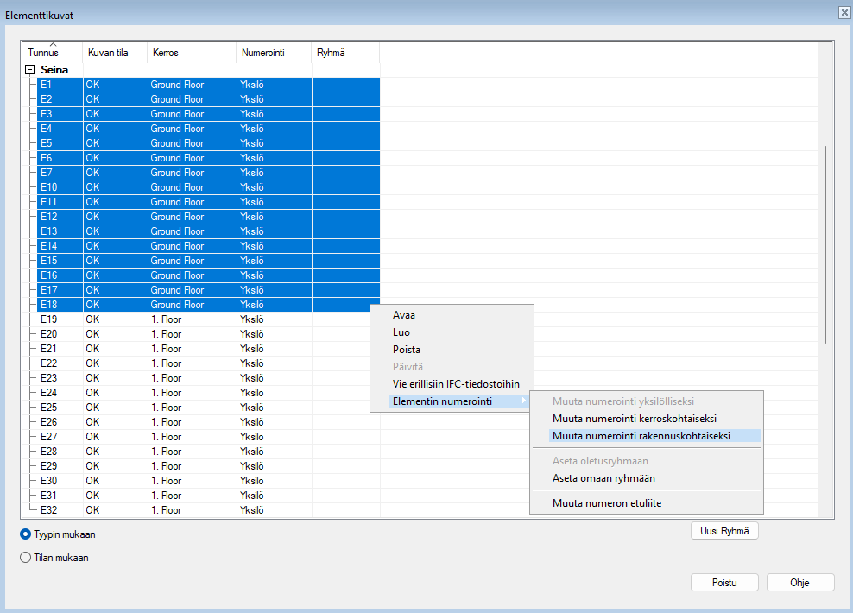Select tree row E14
The height and width of the screenshot is (613, 853).
pos(209,246)
